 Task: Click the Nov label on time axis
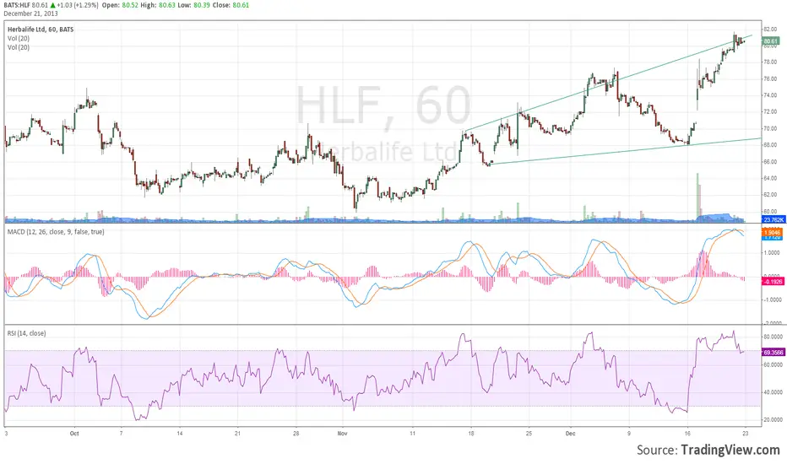tap(342, 433)
